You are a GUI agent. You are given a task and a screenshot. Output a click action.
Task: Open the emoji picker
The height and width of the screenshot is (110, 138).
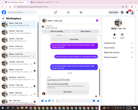click(94, 101)
